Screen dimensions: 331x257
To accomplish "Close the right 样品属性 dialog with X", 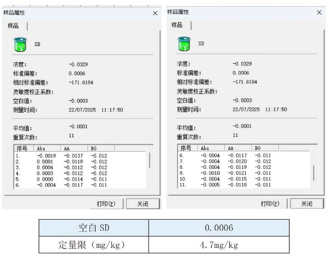I will click(x=319, y=12).
